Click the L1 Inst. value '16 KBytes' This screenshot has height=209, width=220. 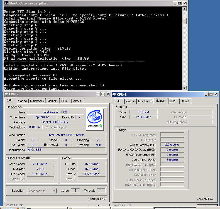tap(91, 169)
